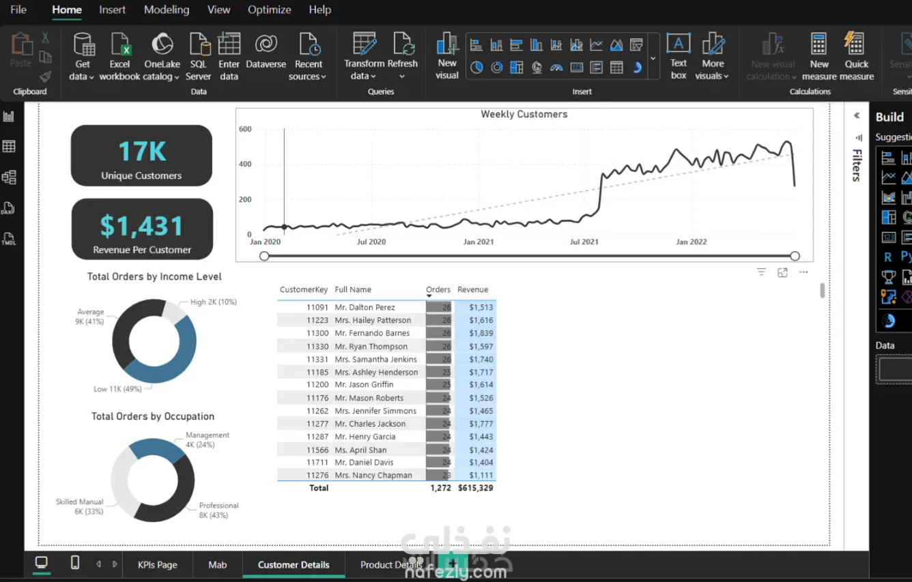
Task: Expand the ribbon visuals gallery
Action: 653,58
